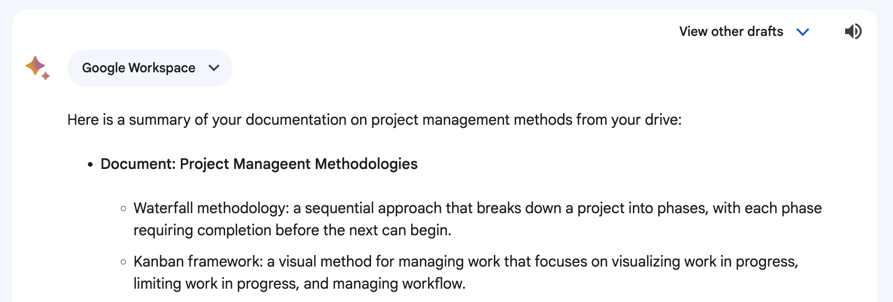Click the View other drafts label

(731, 31)
